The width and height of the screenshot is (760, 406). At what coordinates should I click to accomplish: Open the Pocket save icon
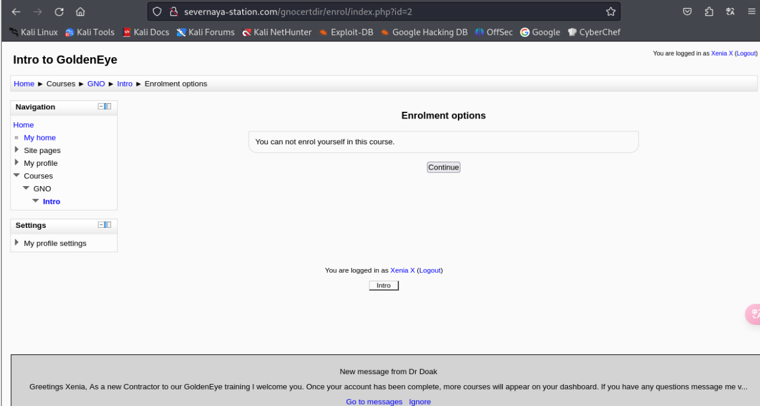tap(688, 12)
